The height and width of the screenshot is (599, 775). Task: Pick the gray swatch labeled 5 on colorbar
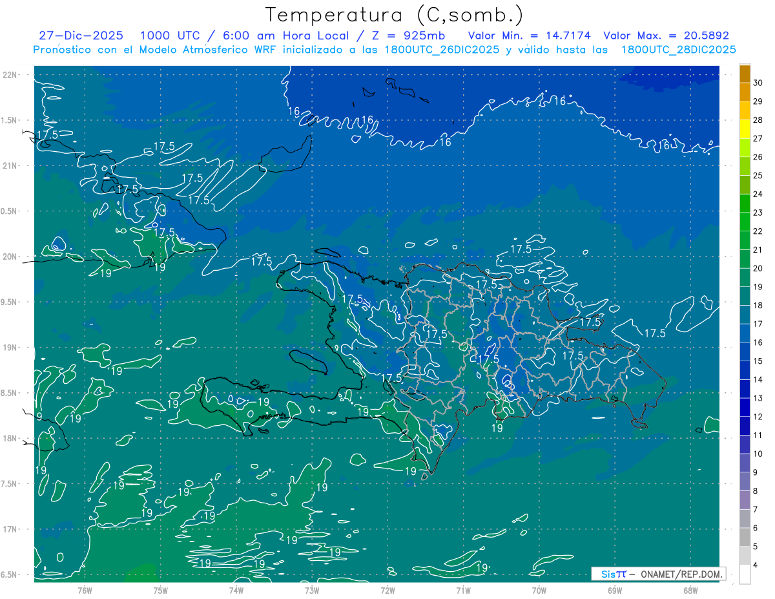[745, 538]
